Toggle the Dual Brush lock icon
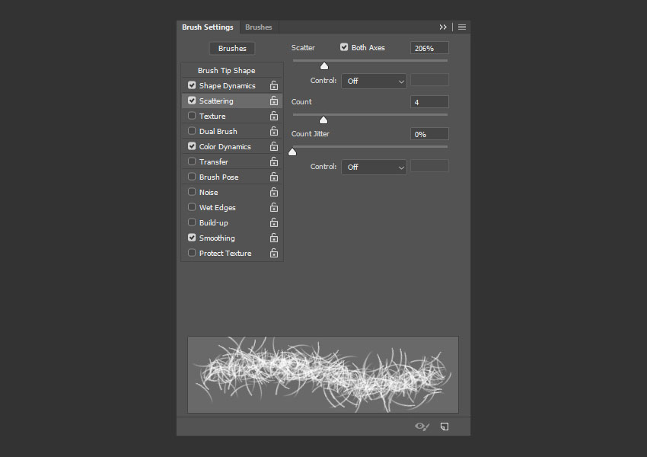 point(274,131)
